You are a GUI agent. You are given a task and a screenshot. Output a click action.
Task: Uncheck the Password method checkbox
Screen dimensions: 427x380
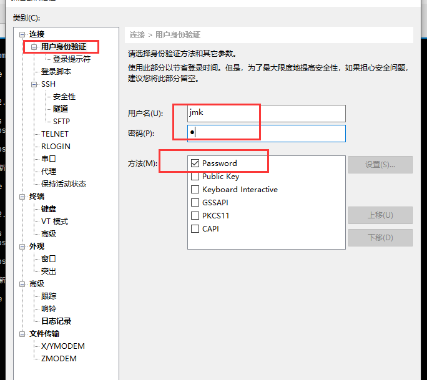[x=195, y=163]
